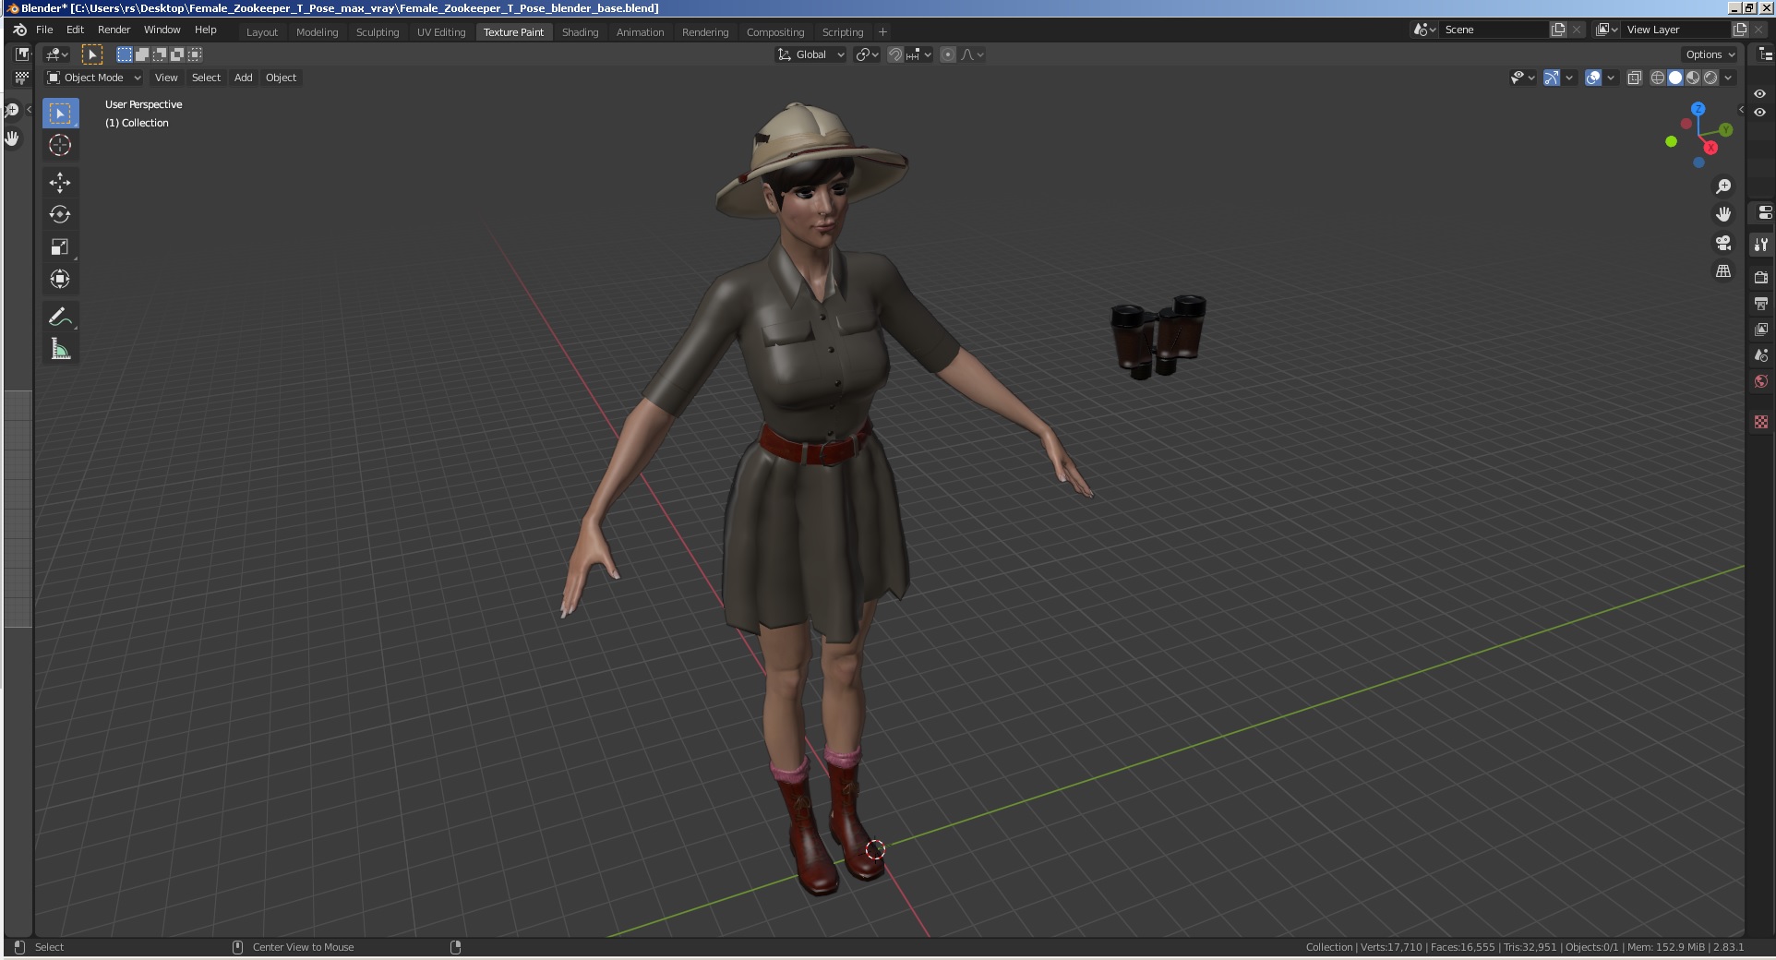Set selection mode to Invert selection
This screenshot has width=1776, height=960.
pyautogui.click(x=177, y=54)
